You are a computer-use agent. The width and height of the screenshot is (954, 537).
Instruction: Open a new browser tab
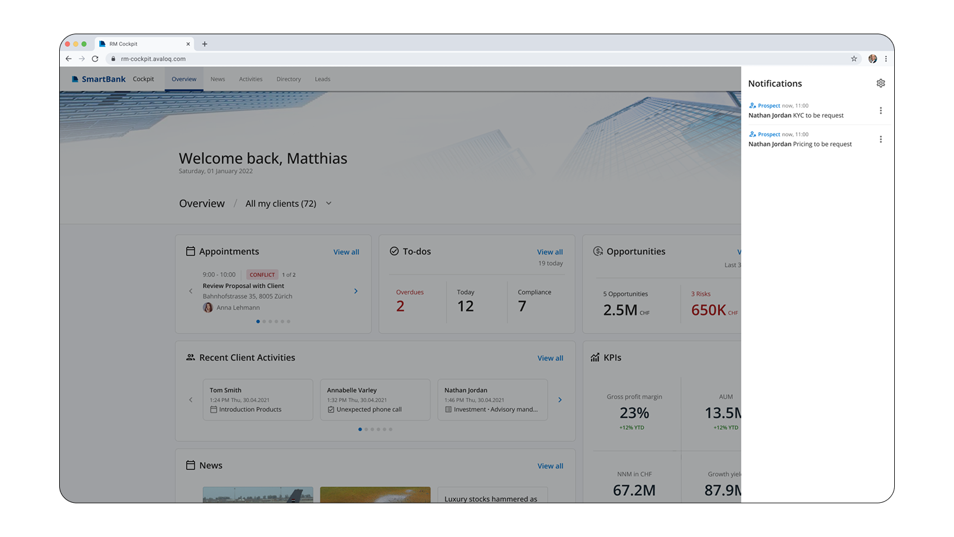point(204,44)
